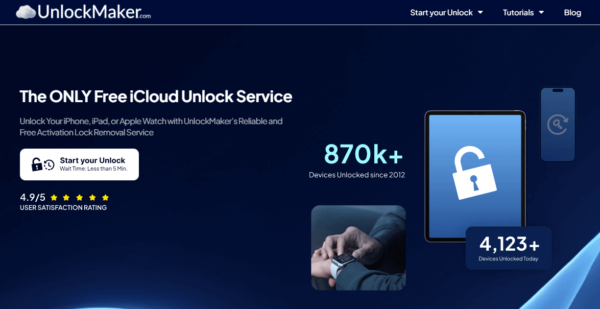Click the 4.9/5 rating text
Viewport: 600px width, 309px height.
click(33, 198)
